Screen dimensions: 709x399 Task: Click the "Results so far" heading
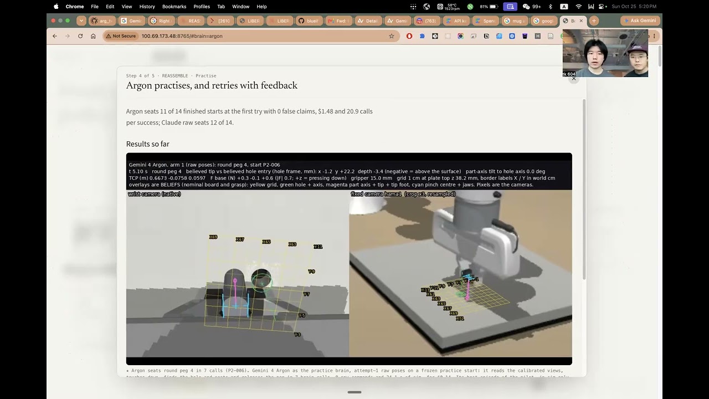(148, 144)
